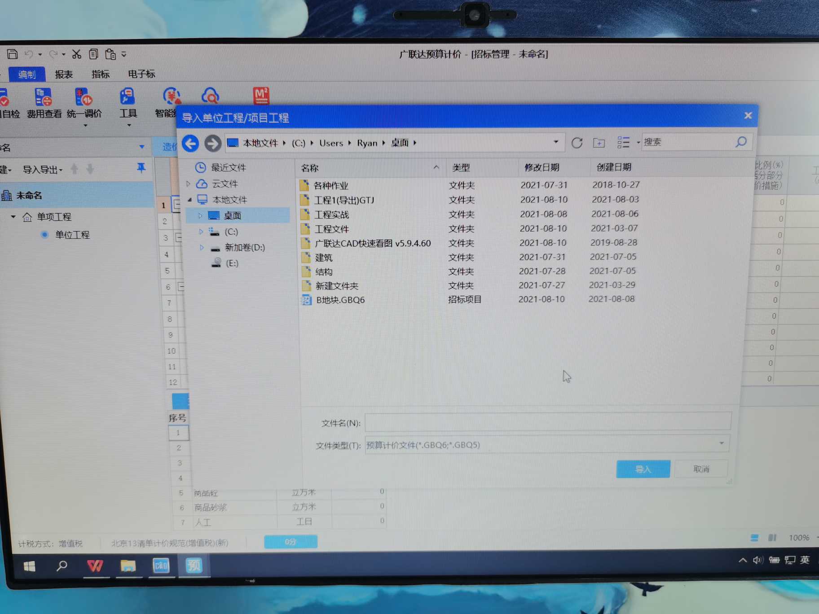Go forward with the dialog's forward arrow
The height and width of the screenshot is (614, 819).
[x=213, y=144]
